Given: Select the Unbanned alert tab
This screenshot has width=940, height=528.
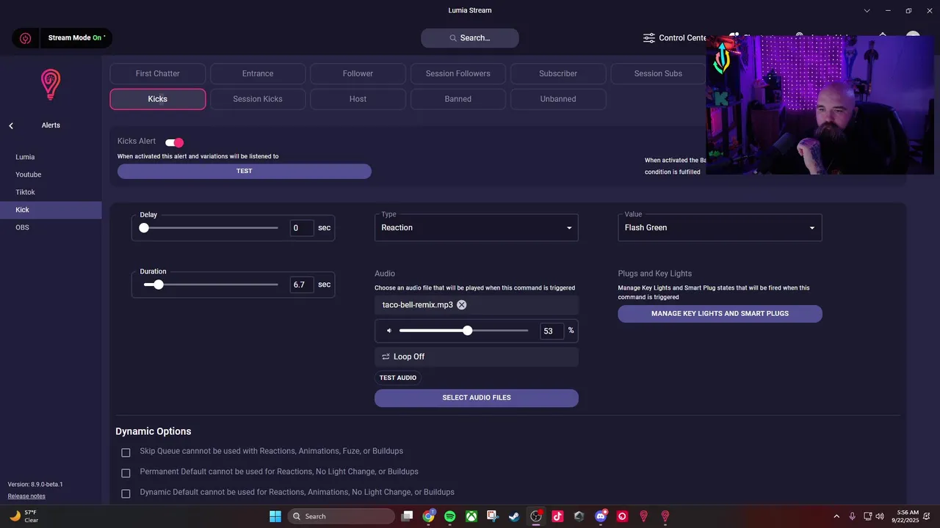Looking at the screenshot, I should coord(558,99).
